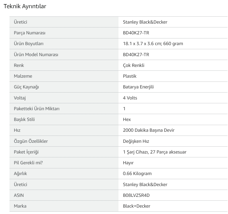Select the Black+Decker brand value
The width and height of the screenshot is (228, 214).
[x=136, y=206]
